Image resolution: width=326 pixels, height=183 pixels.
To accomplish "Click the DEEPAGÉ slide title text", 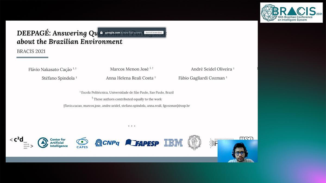I will point(70,37).
